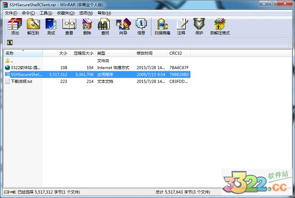295x198 pixels.
Task: Sort by CRC32 column header
Action: [179, 53]
